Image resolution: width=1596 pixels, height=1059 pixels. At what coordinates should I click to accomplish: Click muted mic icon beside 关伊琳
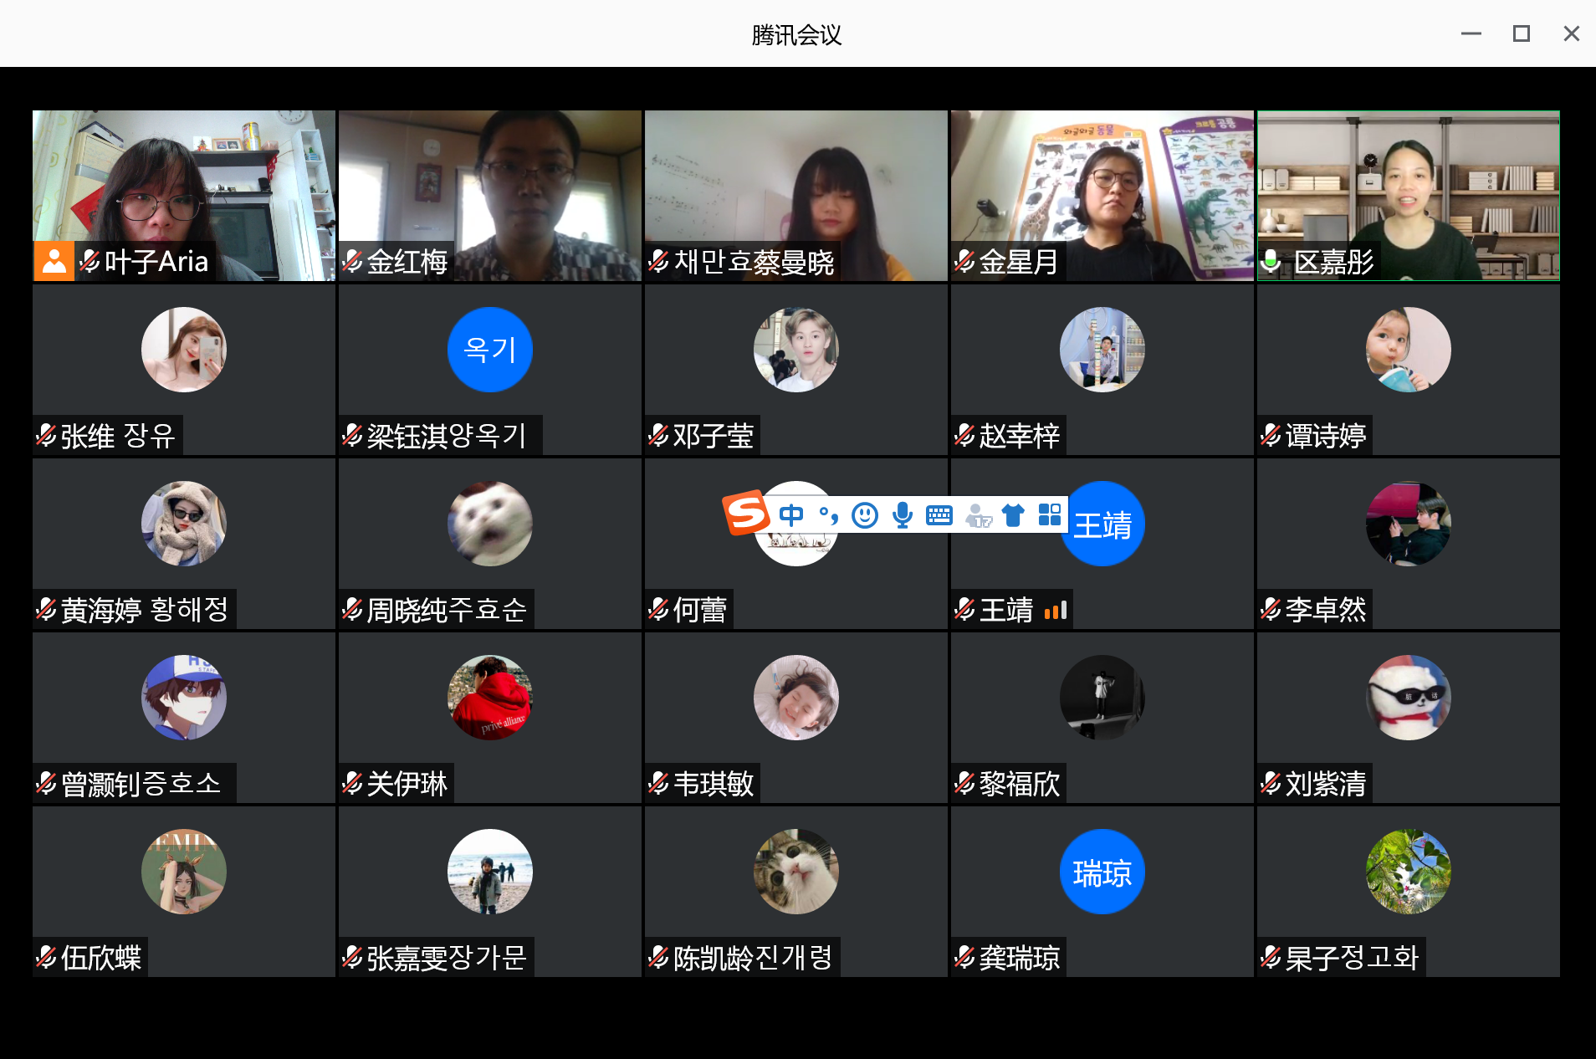352,783
